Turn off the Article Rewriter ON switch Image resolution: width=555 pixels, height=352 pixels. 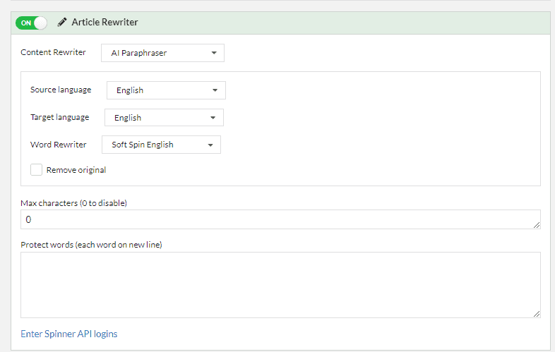[x=31, y=23]
